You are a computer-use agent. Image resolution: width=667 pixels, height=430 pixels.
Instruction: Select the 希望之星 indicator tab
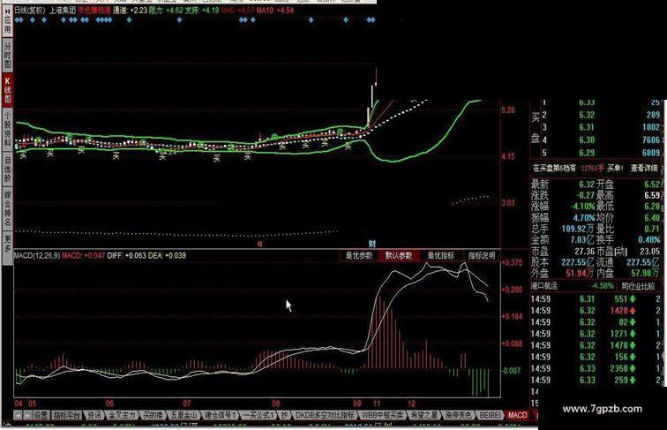[423, 415]
